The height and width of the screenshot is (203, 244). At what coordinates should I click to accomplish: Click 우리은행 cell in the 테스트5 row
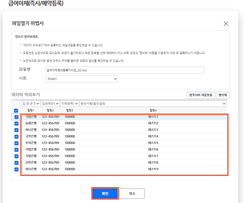31,143
